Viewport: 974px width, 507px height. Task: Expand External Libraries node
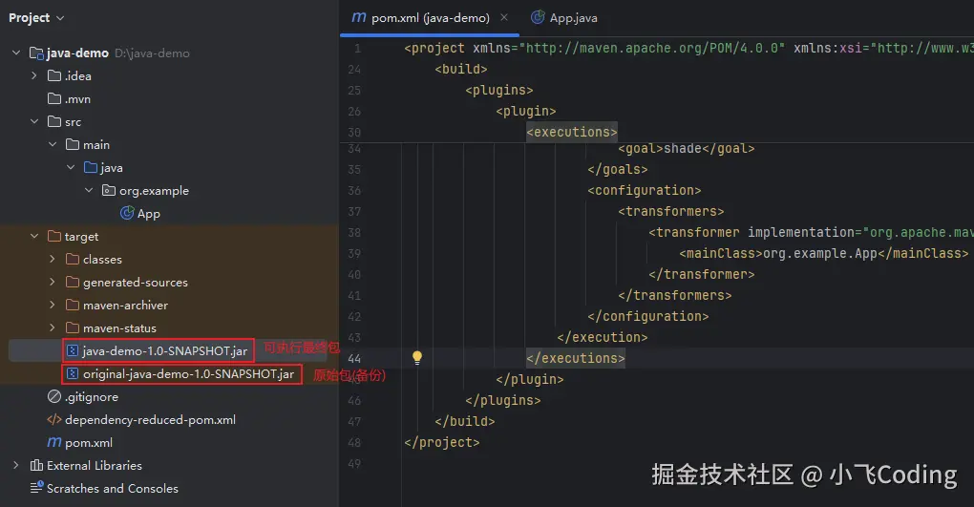16,465
